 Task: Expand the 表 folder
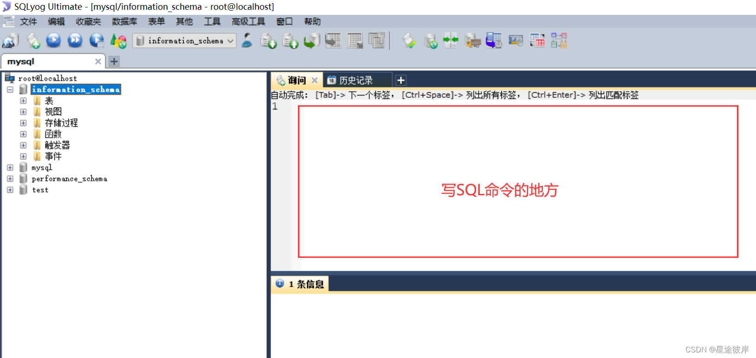click(23, 101)
